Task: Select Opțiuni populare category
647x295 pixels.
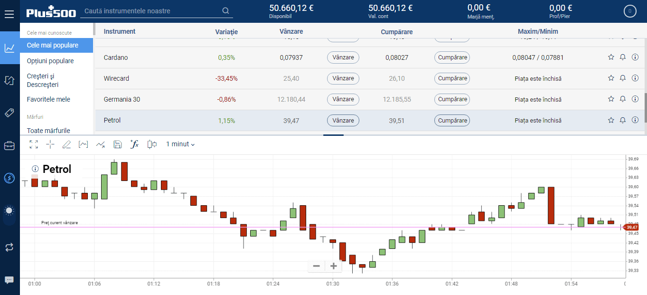Action: (x=50, y=61)
